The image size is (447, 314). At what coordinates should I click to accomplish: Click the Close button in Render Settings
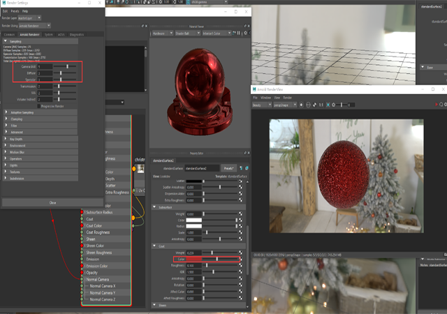point(53,202)
